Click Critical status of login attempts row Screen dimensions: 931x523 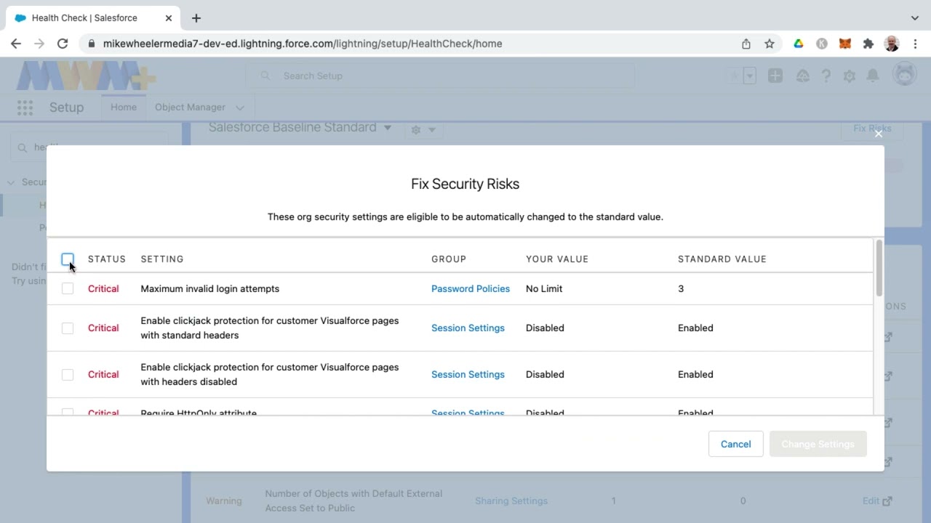[103, 288]
